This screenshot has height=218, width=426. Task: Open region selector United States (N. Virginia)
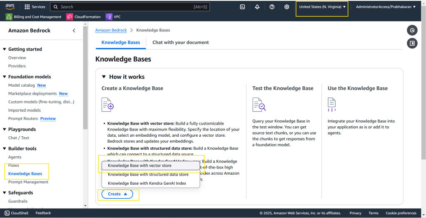pos(322,7)
